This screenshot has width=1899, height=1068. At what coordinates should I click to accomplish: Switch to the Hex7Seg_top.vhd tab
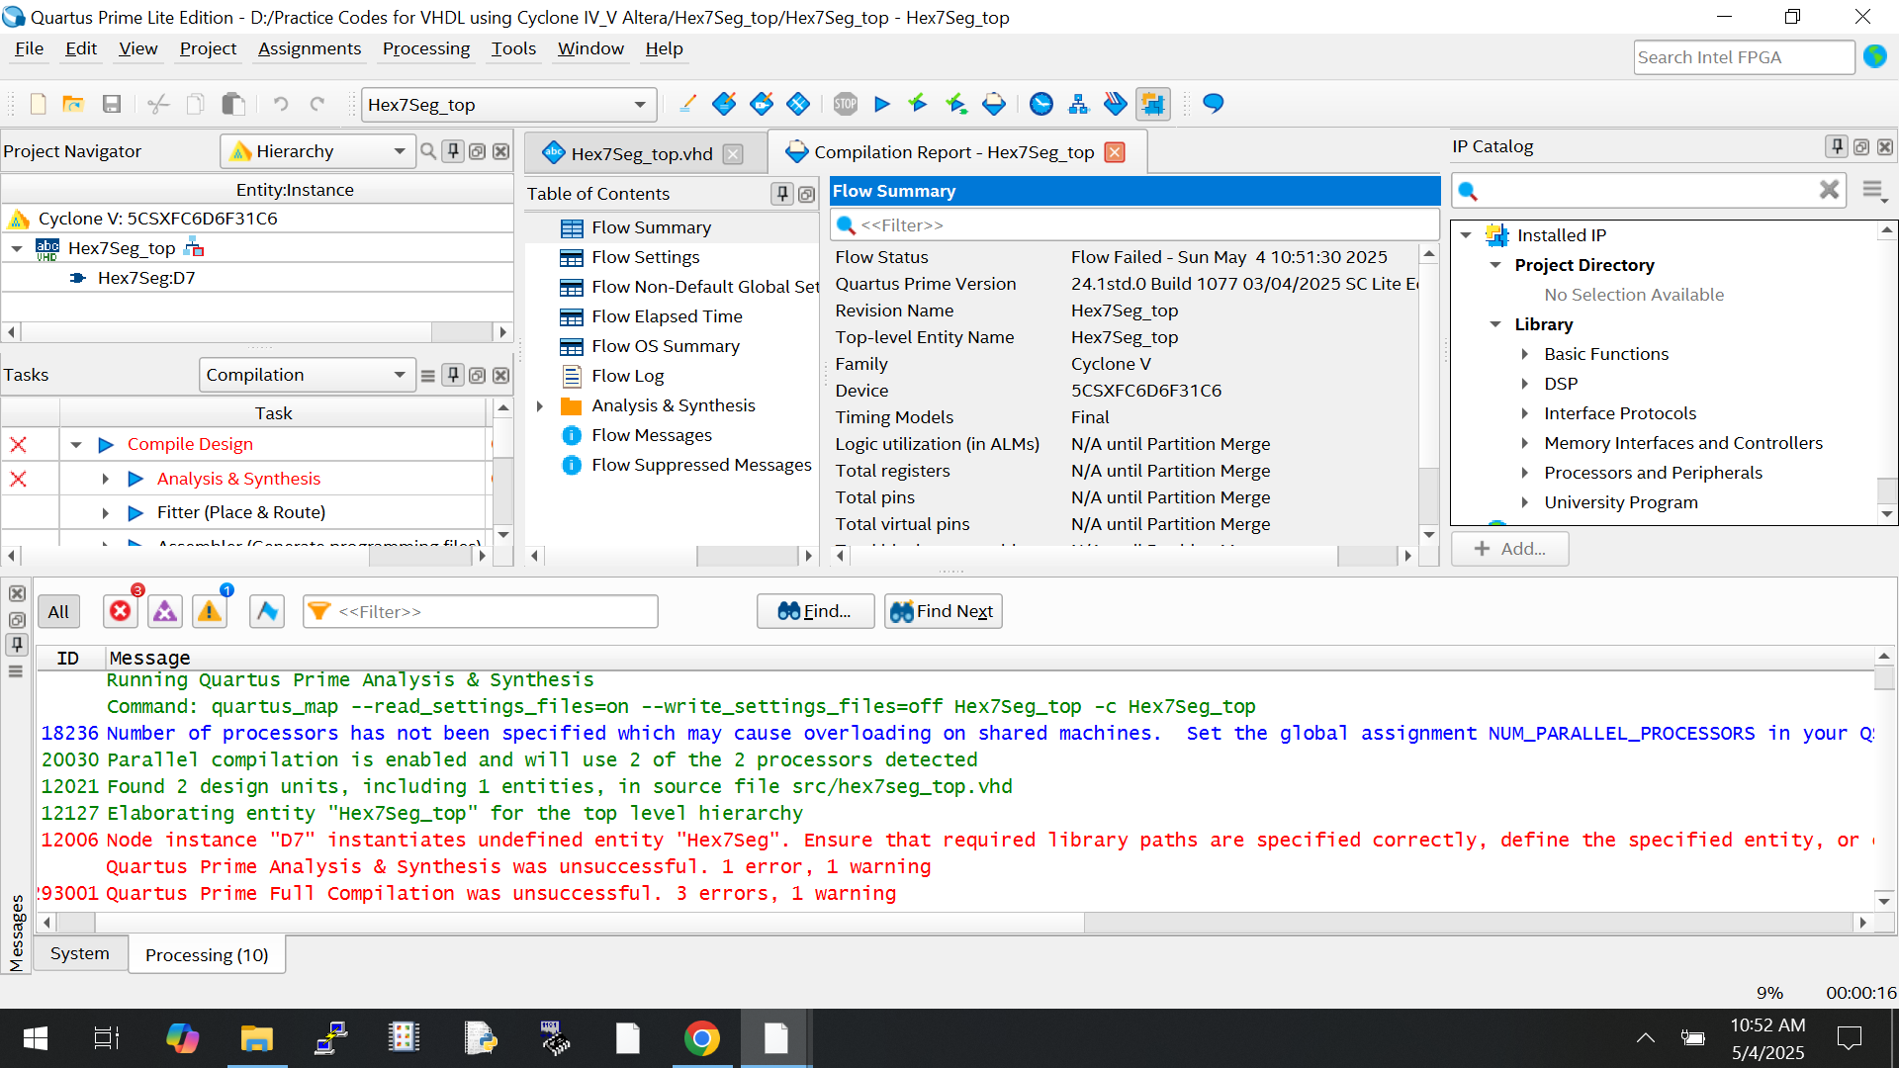click(640, 153)
